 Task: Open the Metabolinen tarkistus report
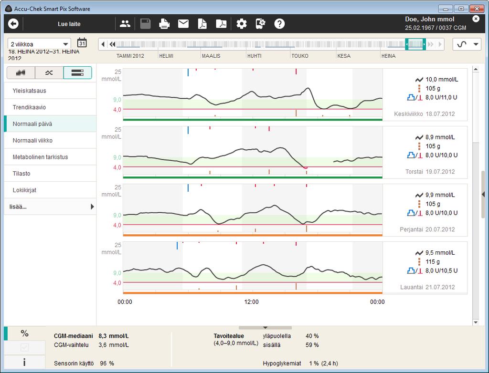coord(50,157)
